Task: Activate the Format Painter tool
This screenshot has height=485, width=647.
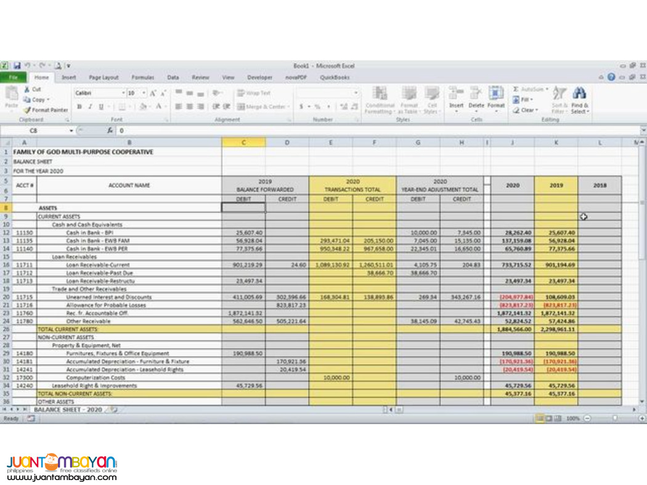Action: tap(44, 110)
